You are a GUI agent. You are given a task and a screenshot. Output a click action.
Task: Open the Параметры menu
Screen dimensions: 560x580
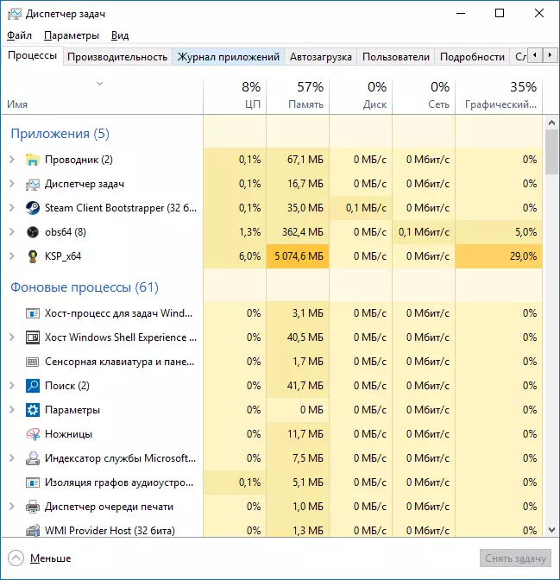point(72,35)
